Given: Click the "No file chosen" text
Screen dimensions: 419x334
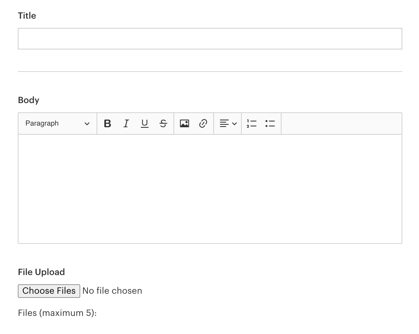Looking at the screenshot, I should (112, 291).
